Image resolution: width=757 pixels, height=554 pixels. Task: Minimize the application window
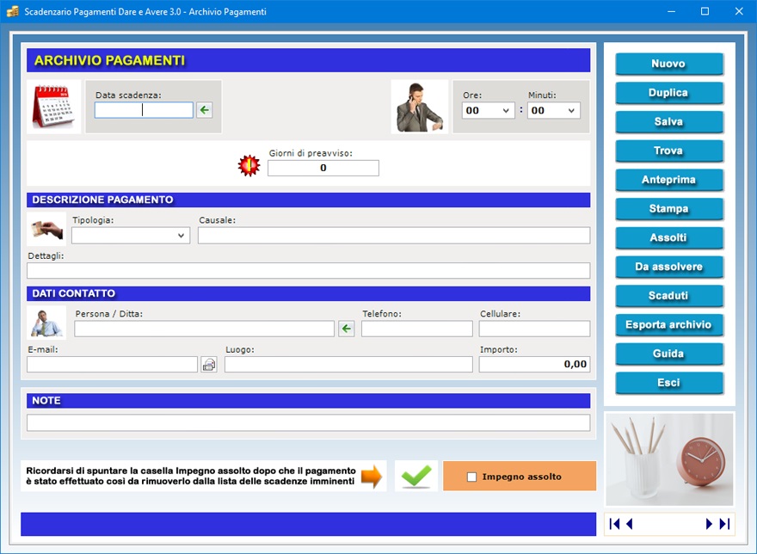(x=671, y=11)
